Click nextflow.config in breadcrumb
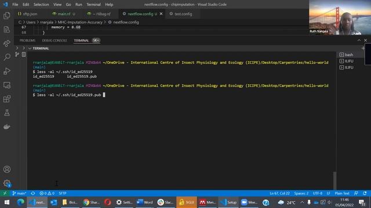Screen dimensions: 371x208 point(126,22)
